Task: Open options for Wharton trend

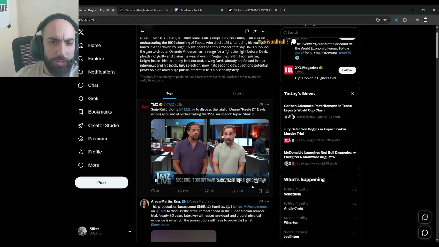Action: (354, 219)
